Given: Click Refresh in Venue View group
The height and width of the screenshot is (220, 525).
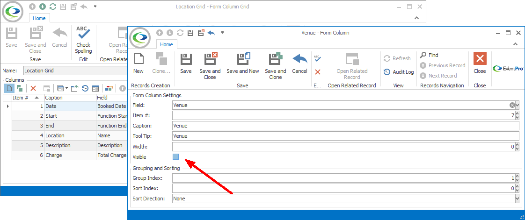Looking at the screenshot, I should [397, 58].
